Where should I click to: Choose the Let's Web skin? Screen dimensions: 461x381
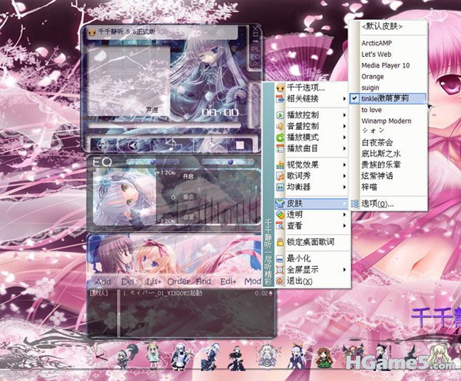click(x=376, y=54)
